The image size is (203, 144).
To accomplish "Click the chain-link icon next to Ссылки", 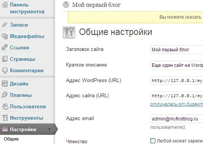I will click(x=5, y=47).
